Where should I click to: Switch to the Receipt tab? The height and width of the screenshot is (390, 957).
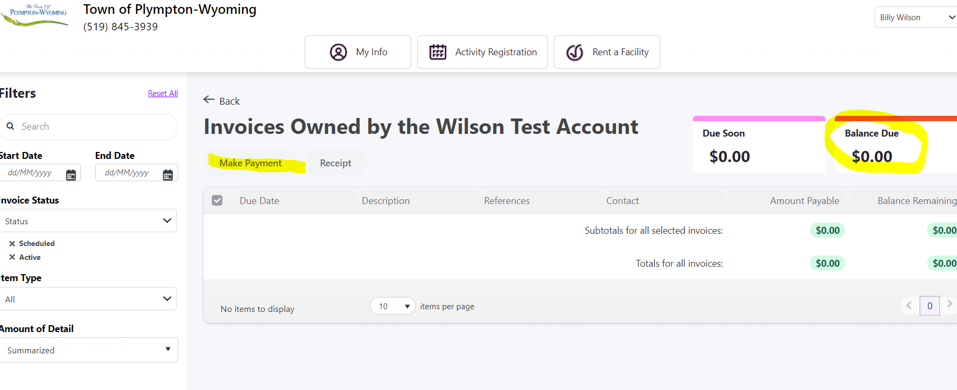[335, 163]
